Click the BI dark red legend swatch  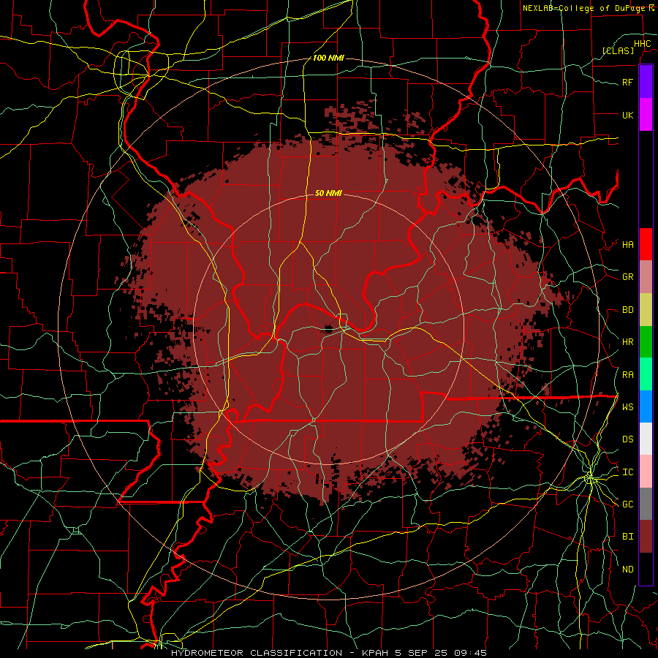(x=646, y=537)
